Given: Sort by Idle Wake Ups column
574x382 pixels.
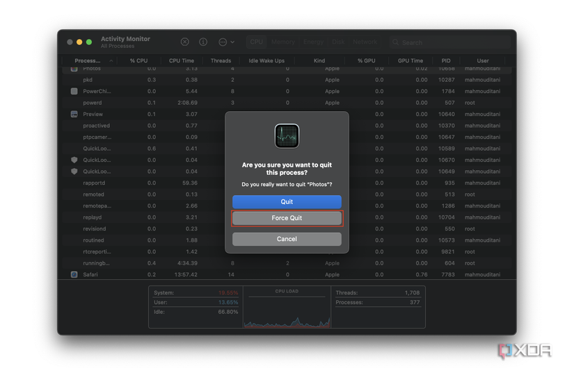Looking at the screenshot, I should pyautogui.click(x=266, y=60).
